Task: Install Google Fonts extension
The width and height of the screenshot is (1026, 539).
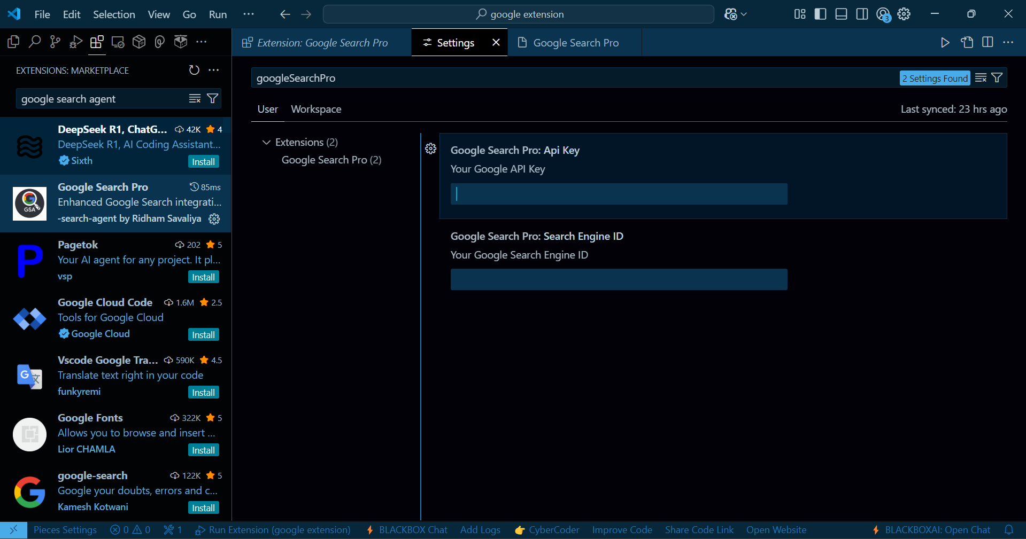Action: coord(204,450)
